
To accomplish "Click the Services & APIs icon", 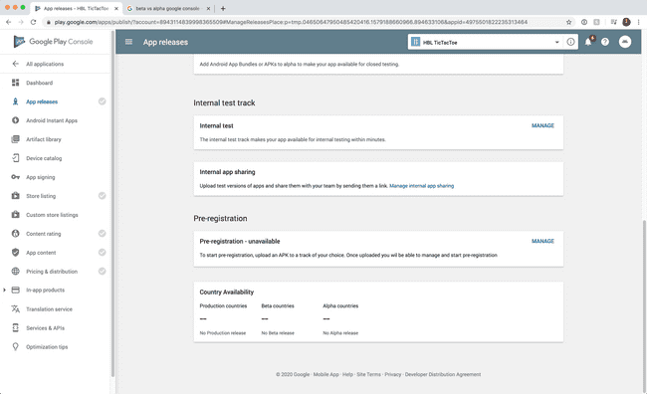I will click(x=16, y=327).
